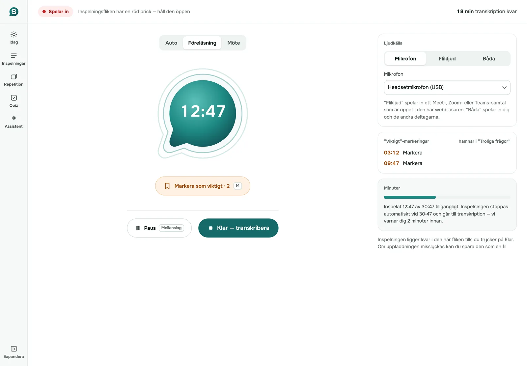Go to Repetition cards icon
The image size is (527, 366).
click(x=14, y=76)
